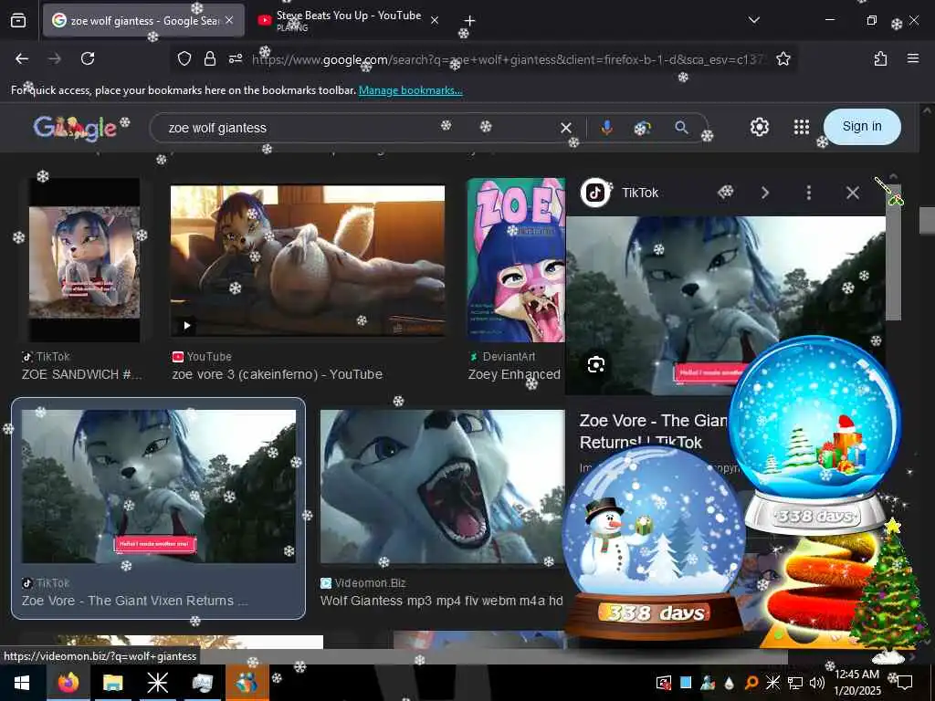Viewport: 935px width, 701px height.
Task: Search by image with Lens icon
Action: coord(642,128)
